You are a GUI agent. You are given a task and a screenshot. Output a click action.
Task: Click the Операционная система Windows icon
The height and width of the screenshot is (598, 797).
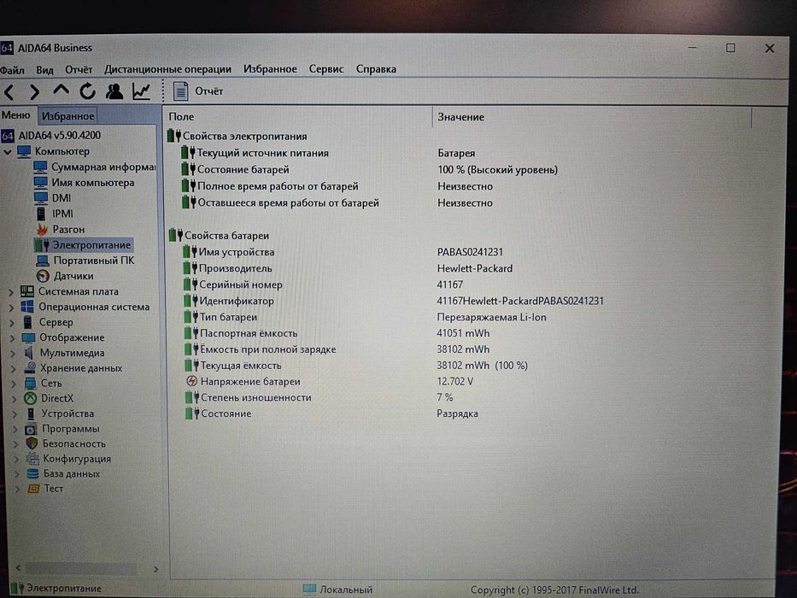[27, 307]
